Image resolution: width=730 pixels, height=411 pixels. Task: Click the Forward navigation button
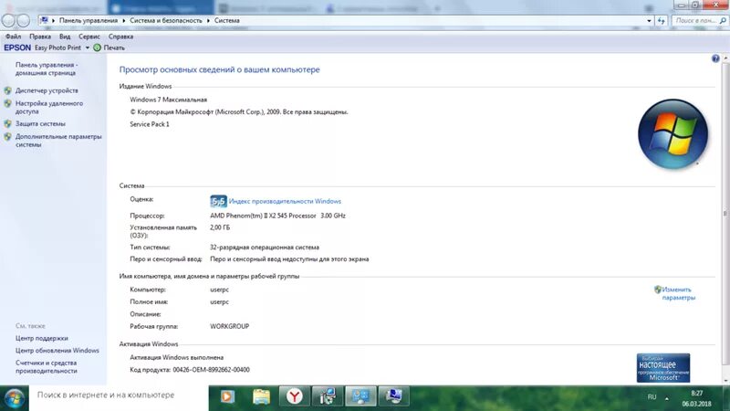tap(24, 20)
